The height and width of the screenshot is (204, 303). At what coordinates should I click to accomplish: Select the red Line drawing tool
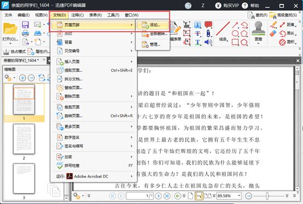point(223,29)
